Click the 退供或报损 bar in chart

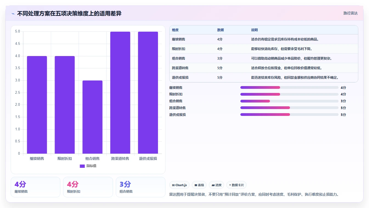[148, 93]
